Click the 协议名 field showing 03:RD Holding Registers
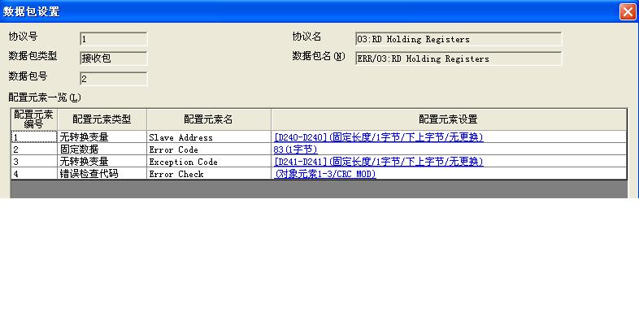Image resolution: width=639 pixels, height=312 pixels. 459,39
